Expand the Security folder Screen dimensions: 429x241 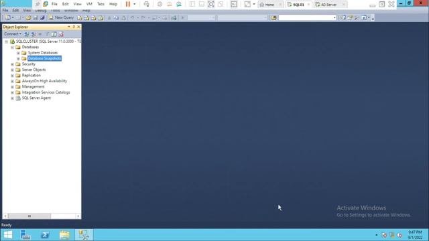coord(12,64)
